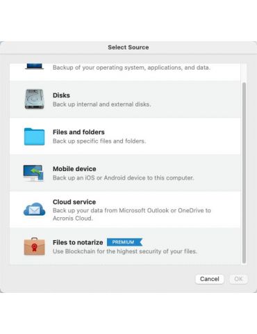Screen dimensions: 257x334
Task: Click the Microsoft Outlook or OneDrive description
Action: coord(132,214)
